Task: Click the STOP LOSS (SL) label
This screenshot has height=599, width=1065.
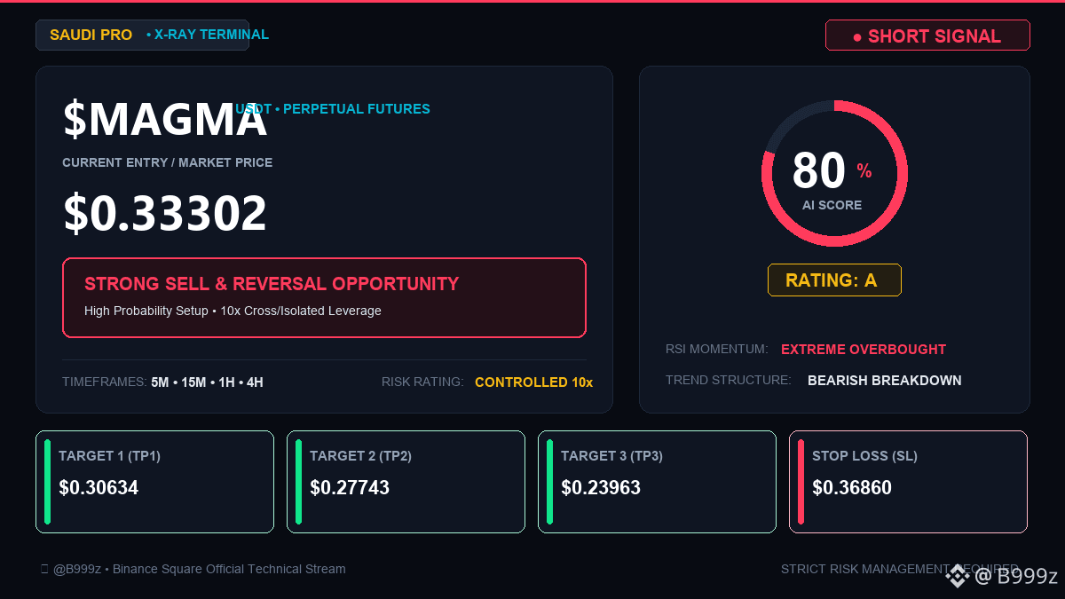Action: pyautogui.click(x=864, y=456)
